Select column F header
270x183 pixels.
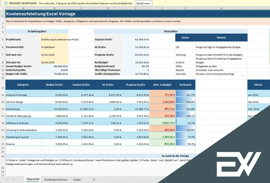click(162, 8)
